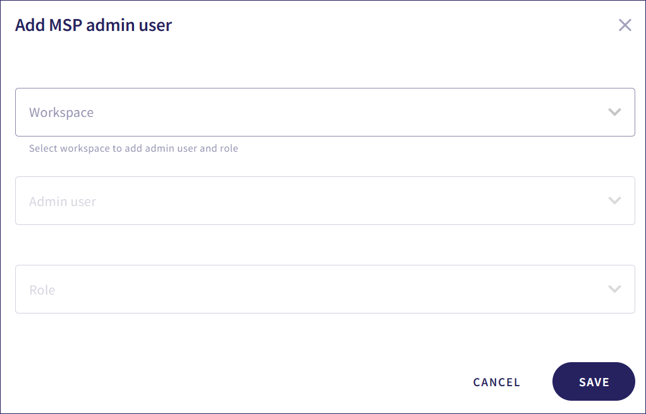Click the center of the Admin user box

click(x=325, y=201)
